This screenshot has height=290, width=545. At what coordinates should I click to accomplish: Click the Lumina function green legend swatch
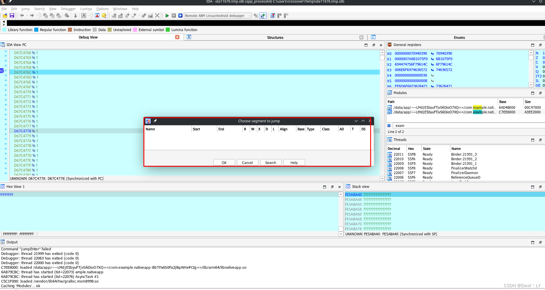[168, 30]
